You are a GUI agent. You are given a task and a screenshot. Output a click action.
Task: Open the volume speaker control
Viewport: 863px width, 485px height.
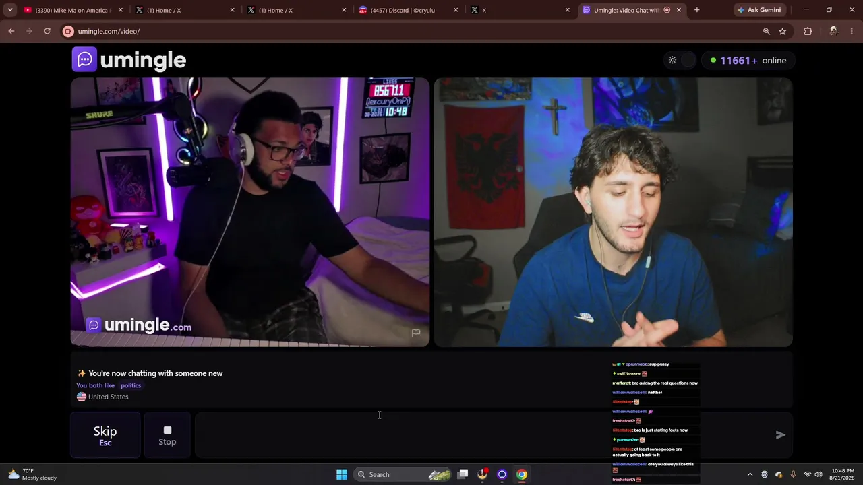pos(819,474)
